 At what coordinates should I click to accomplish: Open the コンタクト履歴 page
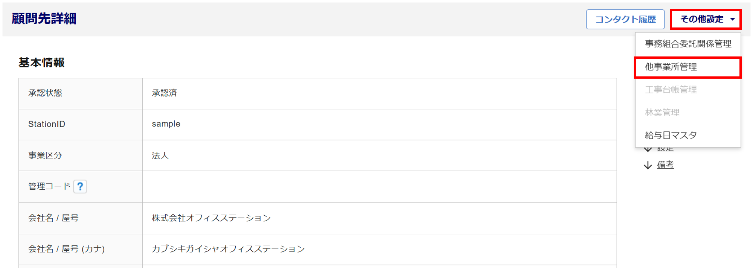(625, 19)
